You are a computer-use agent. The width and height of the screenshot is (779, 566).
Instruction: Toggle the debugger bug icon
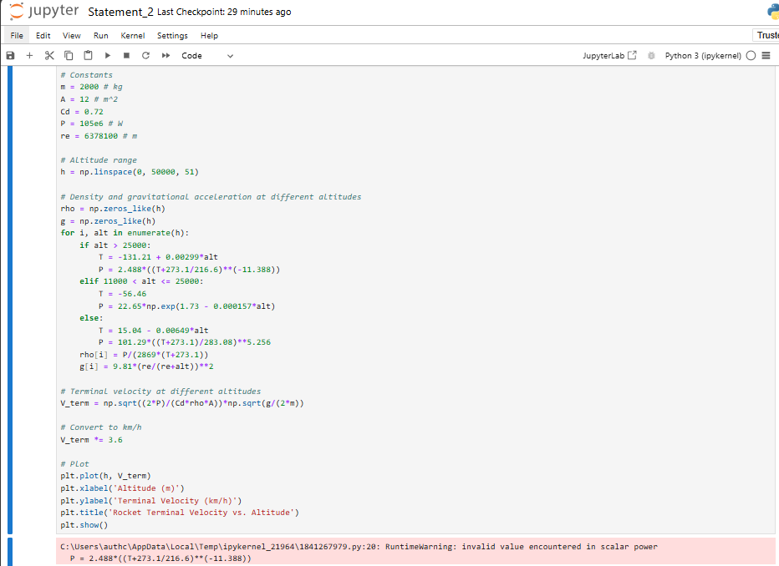(651, 55)
